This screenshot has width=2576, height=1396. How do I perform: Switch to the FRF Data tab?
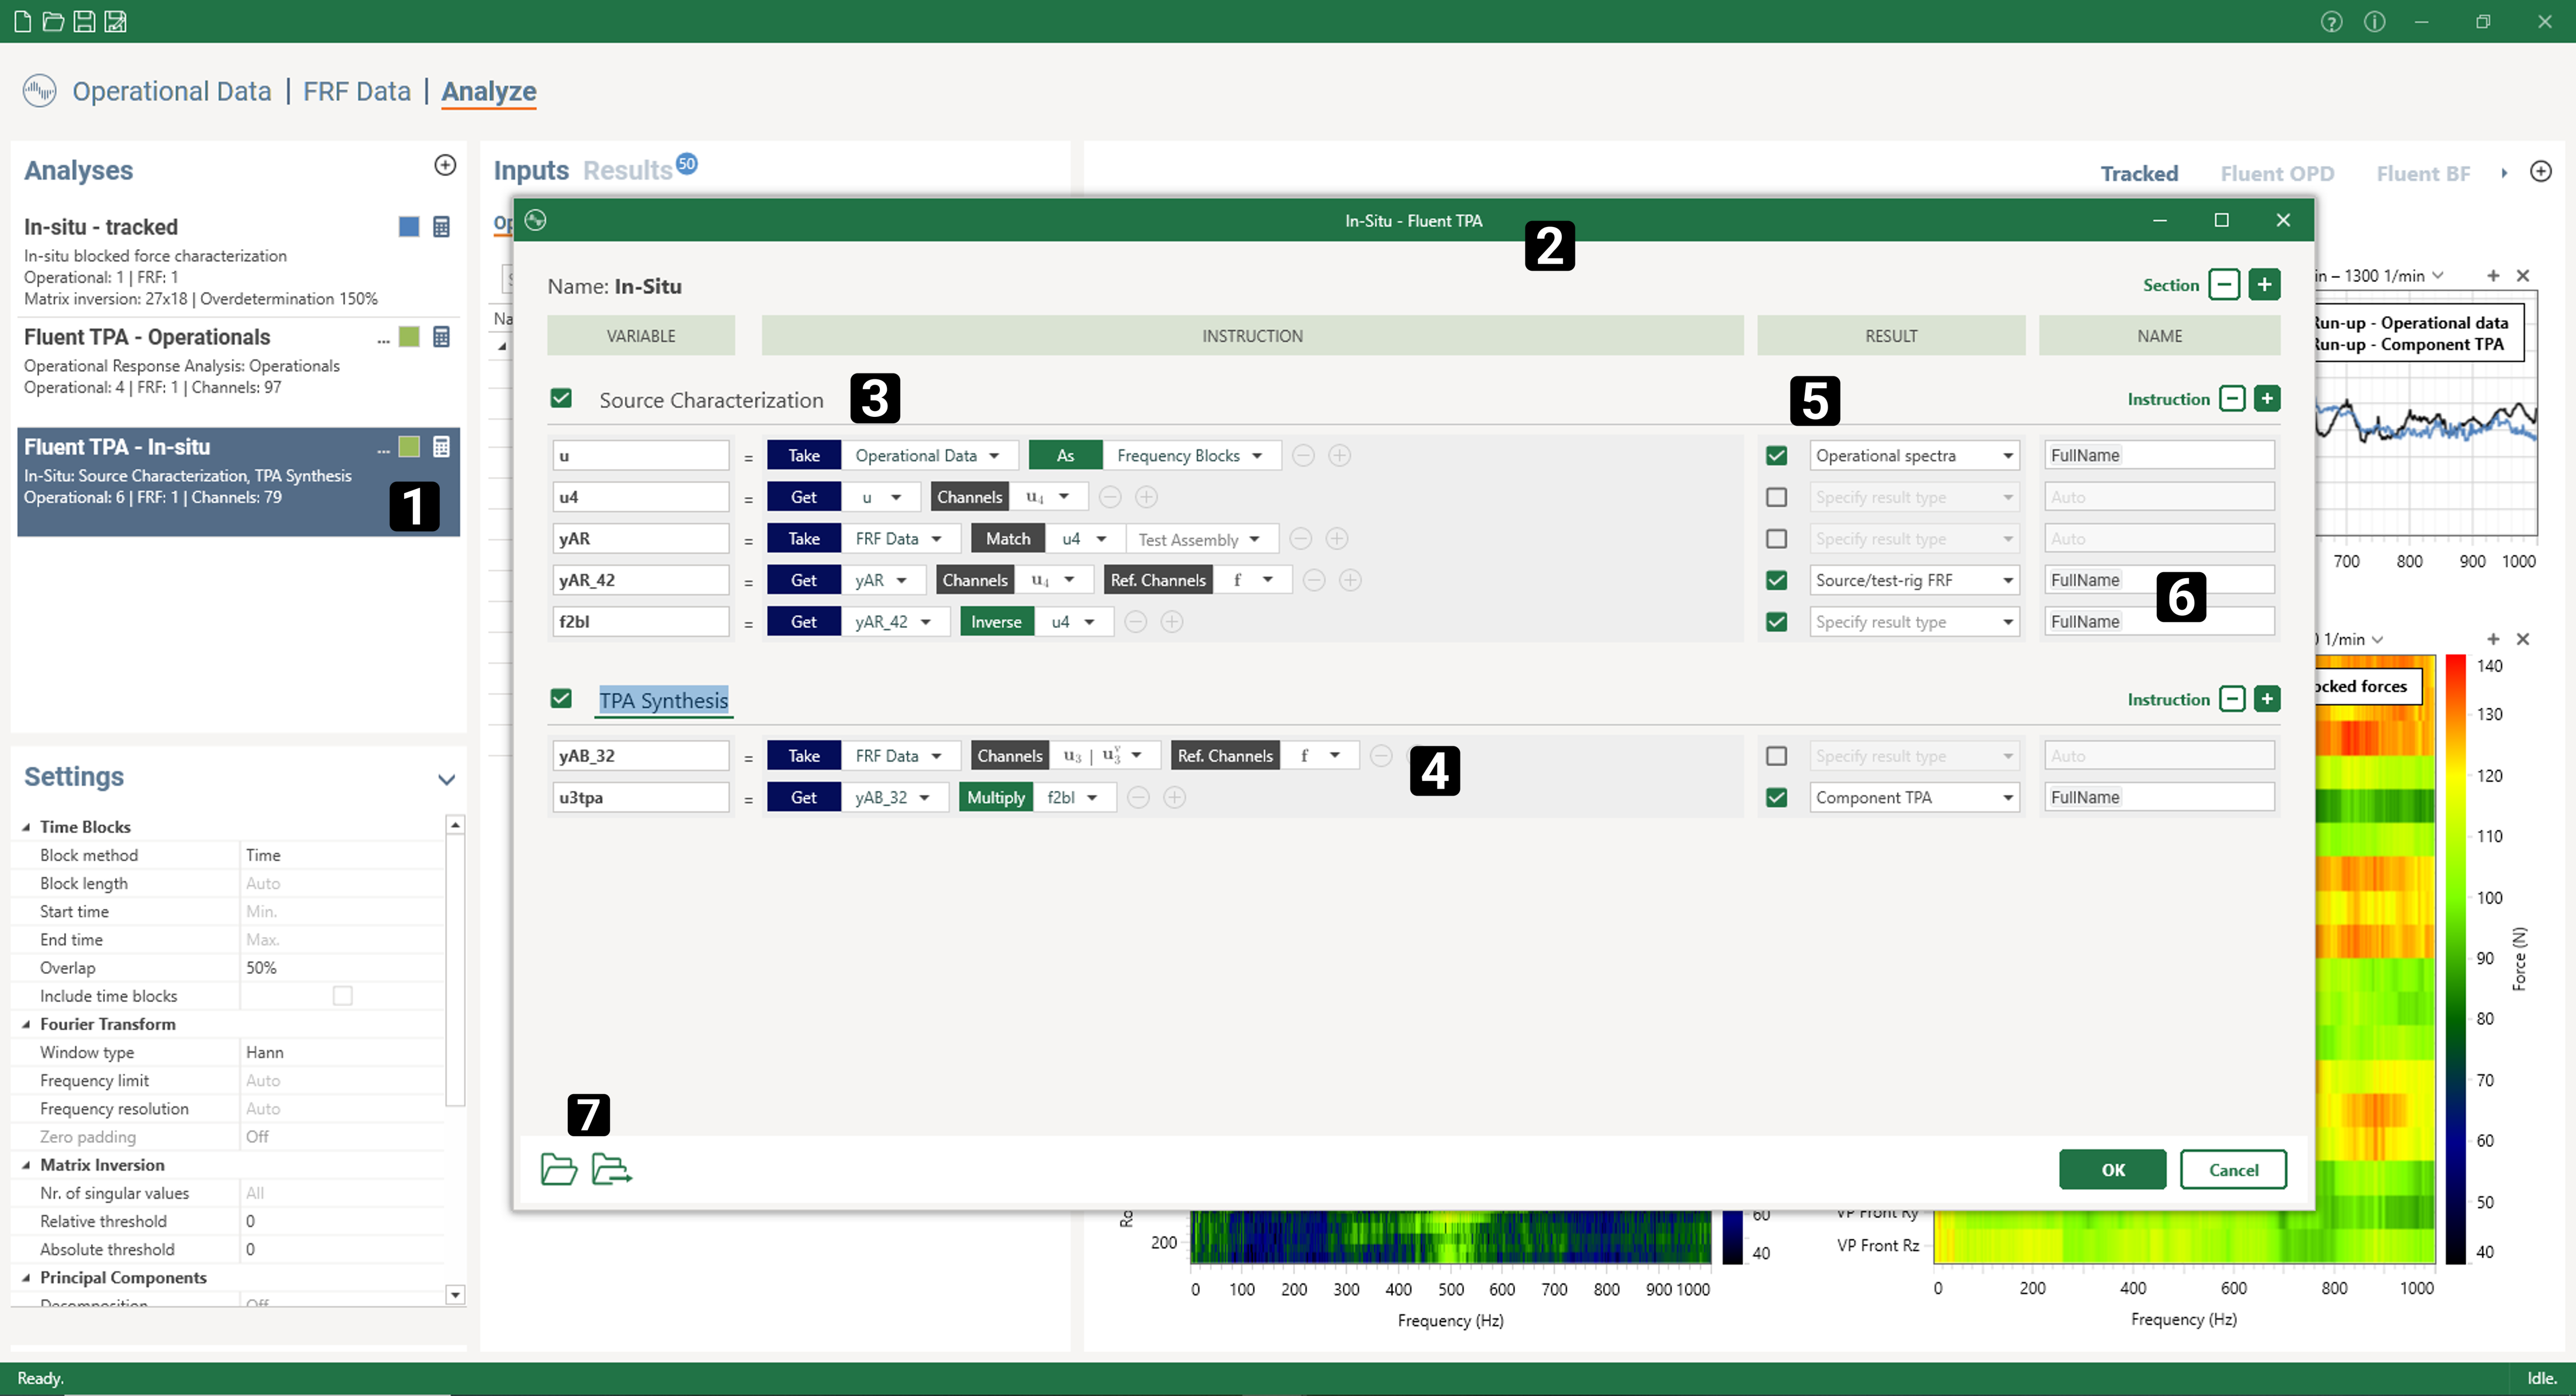point(357,91)
